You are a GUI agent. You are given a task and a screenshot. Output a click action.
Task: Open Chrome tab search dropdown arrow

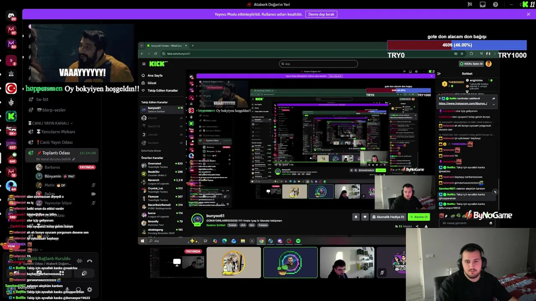coord(142,46)
